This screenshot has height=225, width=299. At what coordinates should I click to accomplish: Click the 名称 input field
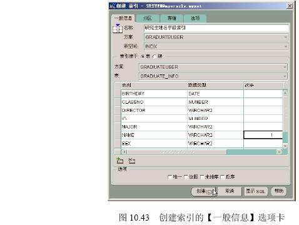(x=216, y=28)
